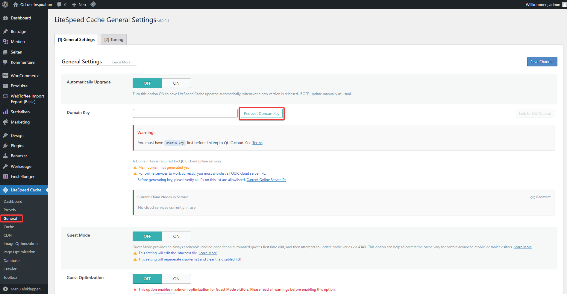The width and height of the screenshot is (567, 294).
Task: Click the Neu admin bar item
Action: point(82,4)
